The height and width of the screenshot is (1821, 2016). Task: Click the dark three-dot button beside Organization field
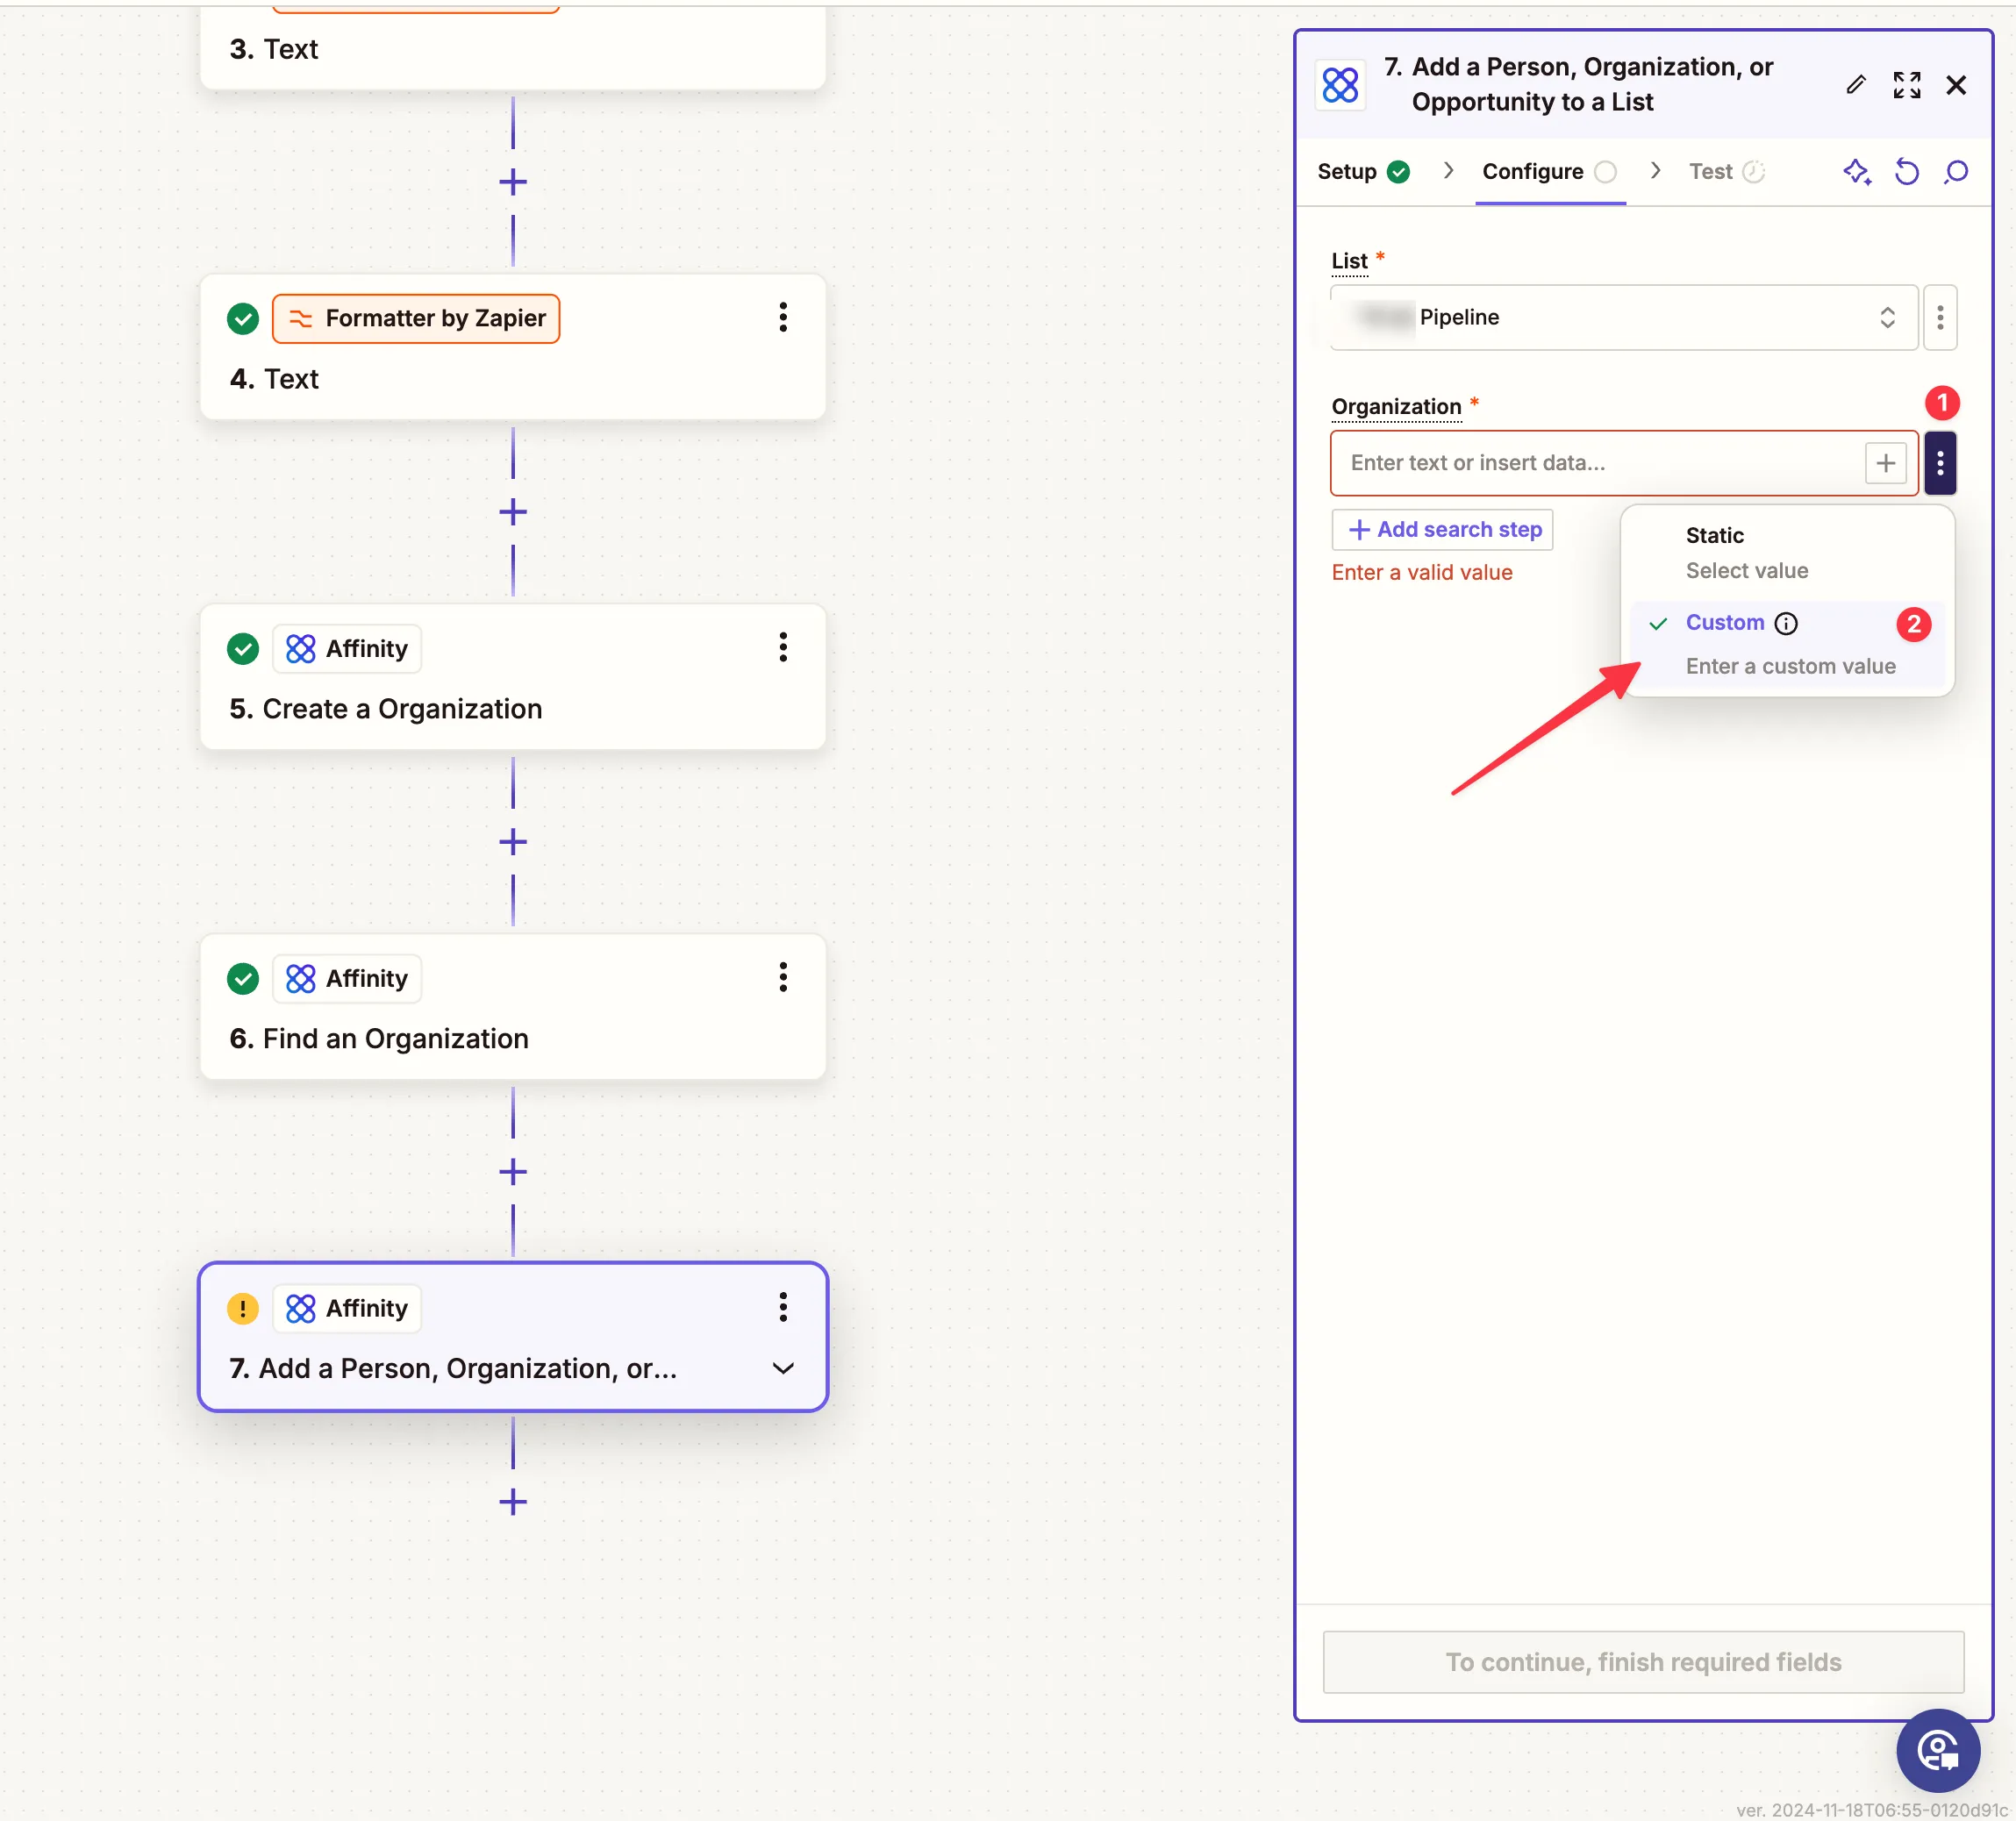(1940, 463)
